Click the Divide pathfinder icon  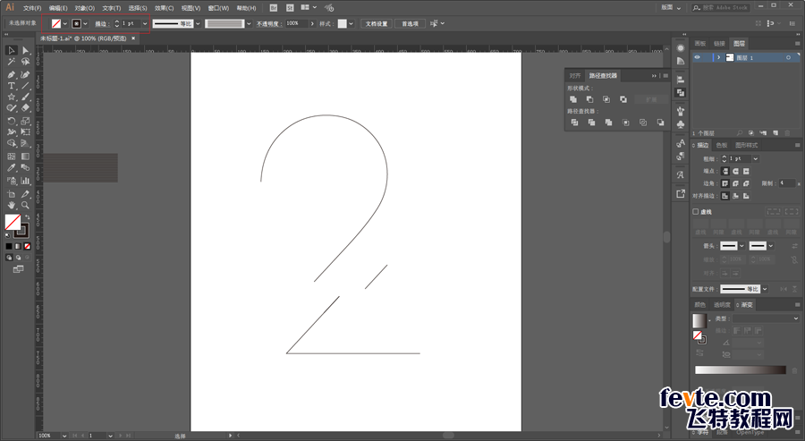click(574, 123)
